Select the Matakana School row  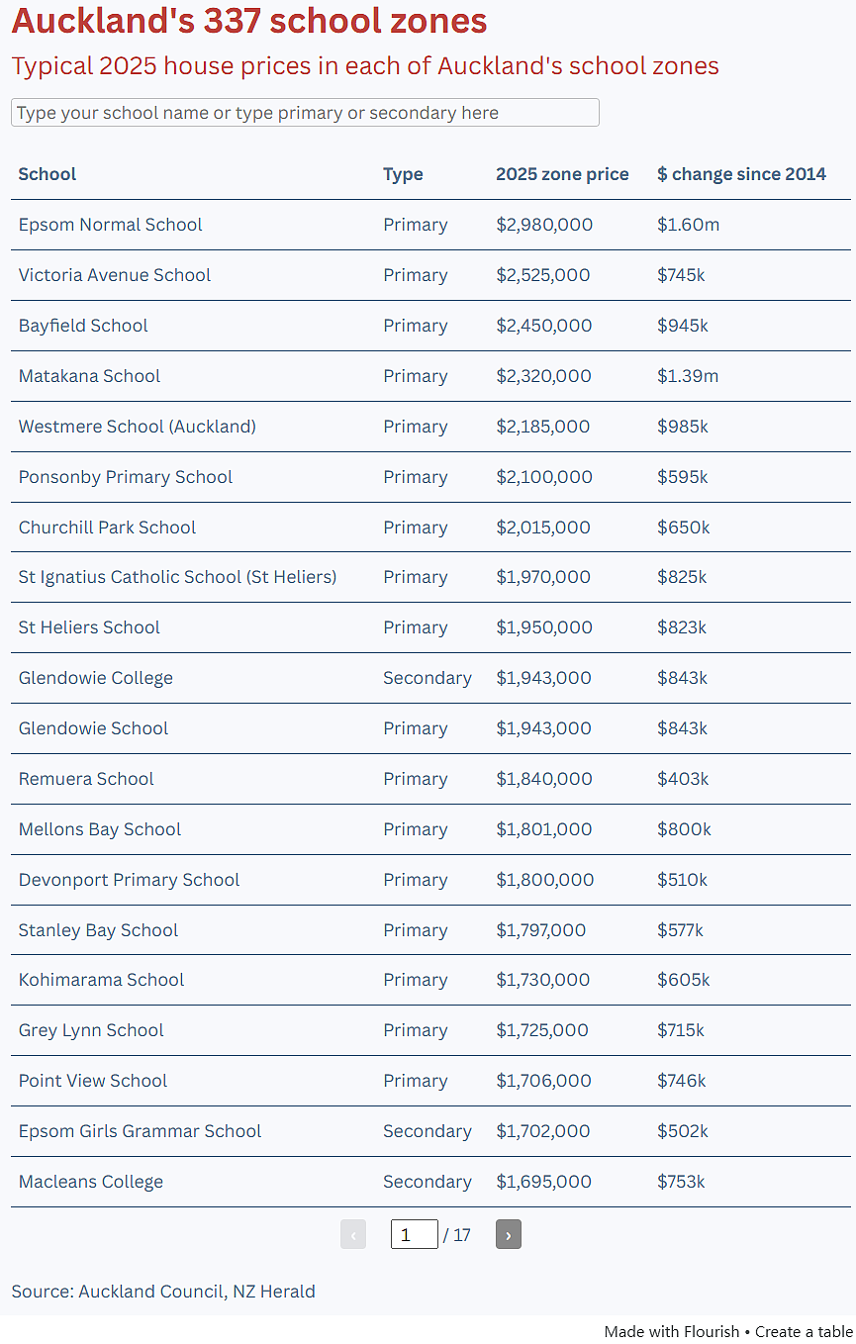430,376
